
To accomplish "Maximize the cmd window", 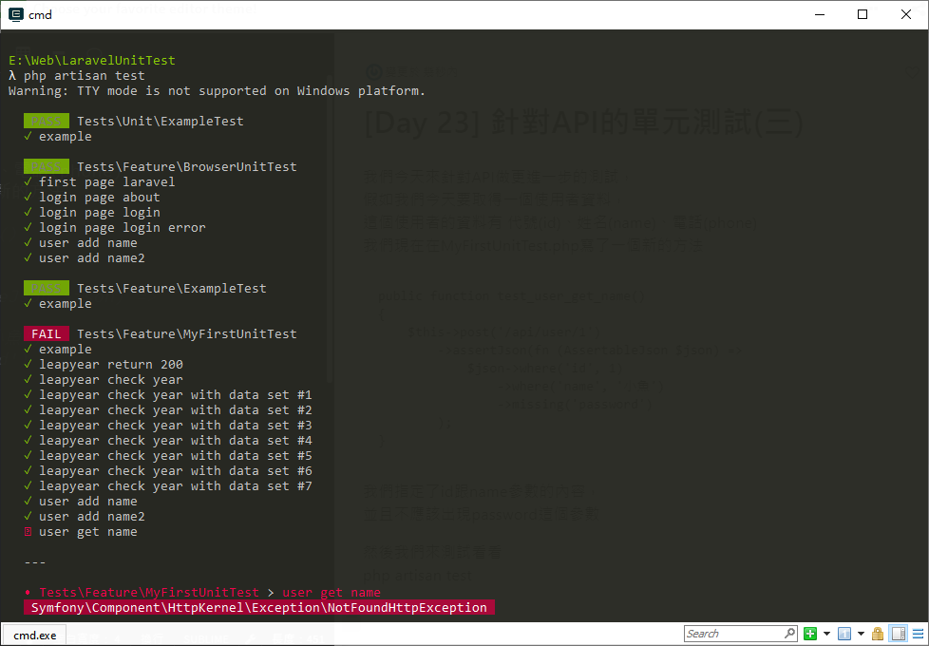I will pos(863,14).
